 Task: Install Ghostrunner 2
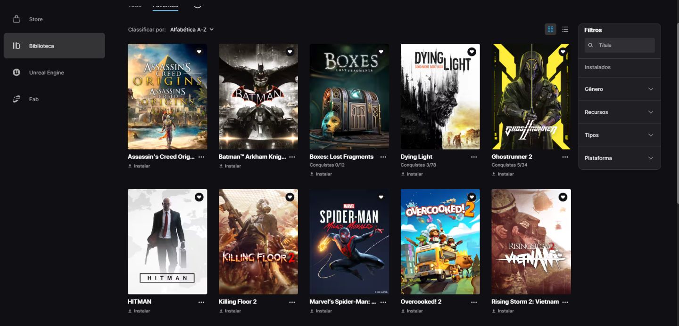(503, 174)
